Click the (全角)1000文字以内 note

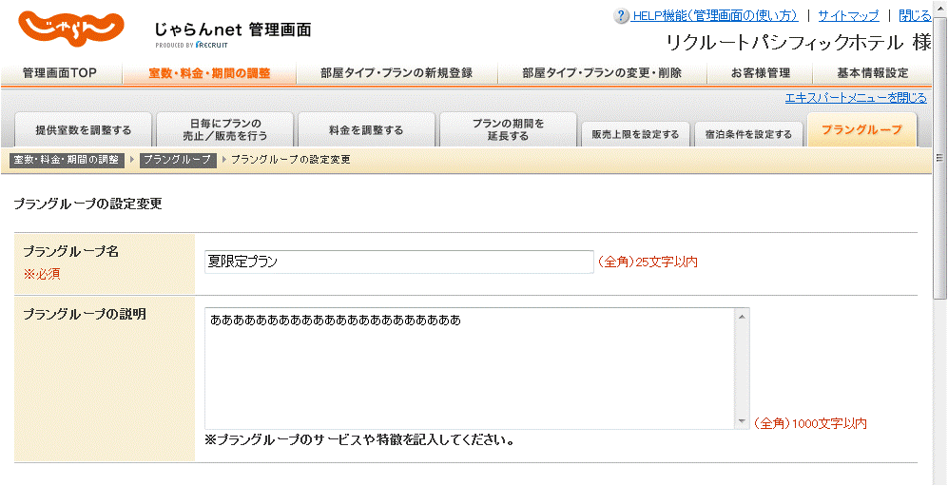click(x=810, y=424)
